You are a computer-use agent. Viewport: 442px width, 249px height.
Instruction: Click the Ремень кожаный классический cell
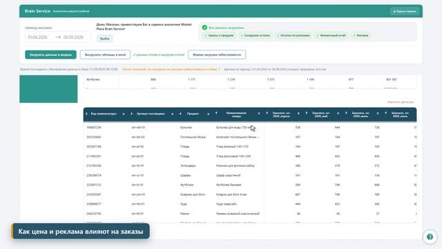coord(238,214)
